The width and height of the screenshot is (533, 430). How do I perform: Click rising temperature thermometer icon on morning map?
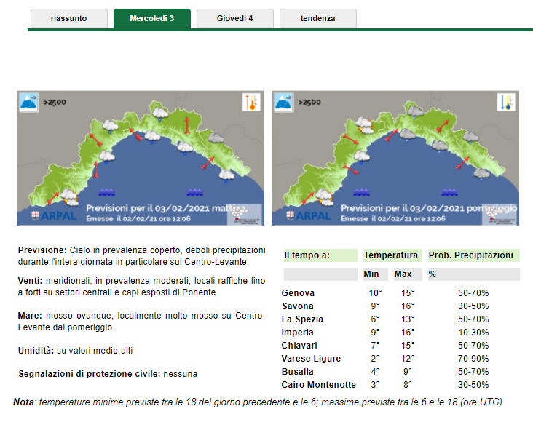pos(251,102)
